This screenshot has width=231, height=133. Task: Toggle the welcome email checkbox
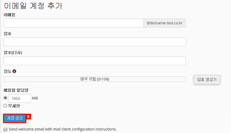pyautogui.click(x=5, y=129)
